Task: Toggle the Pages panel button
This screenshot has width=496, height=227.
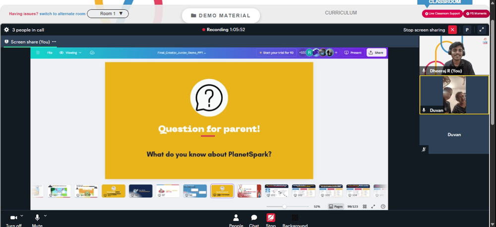Action: 336,207
